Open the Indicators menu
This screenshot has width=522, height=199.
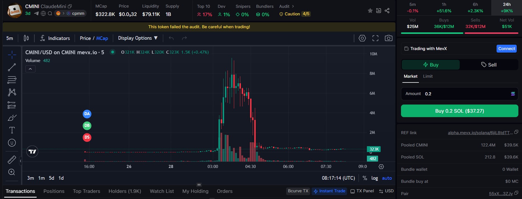[55, 38]
